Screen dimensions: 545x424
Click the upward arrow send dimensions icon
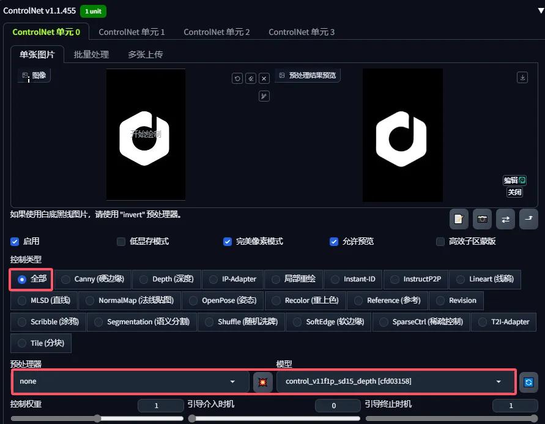click(528, 218)
